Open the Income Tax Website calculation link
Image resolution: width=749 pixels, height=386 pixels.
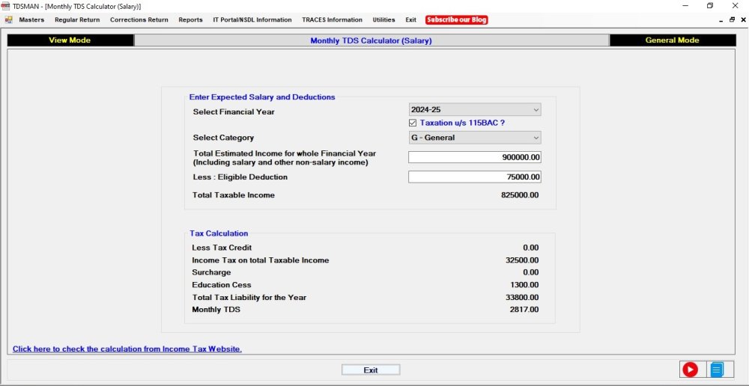(127, 349)
